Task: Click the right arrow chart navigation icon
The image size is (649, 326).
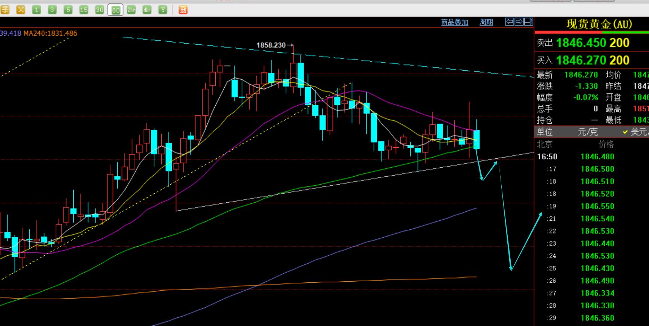Action: pyautogui.click(x=519, y=22)
